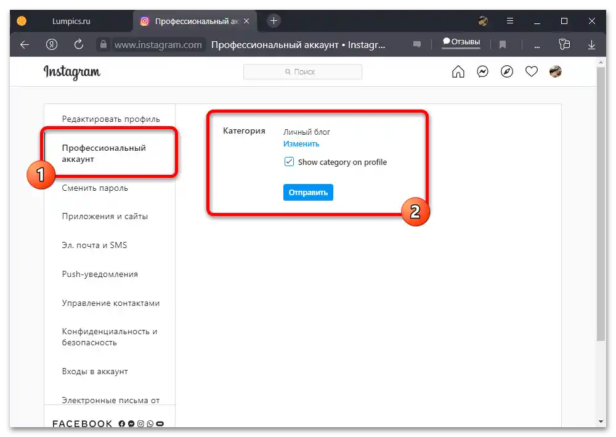
Task: Open Входы в аккаунт section
Action: (x=95, y=371)
